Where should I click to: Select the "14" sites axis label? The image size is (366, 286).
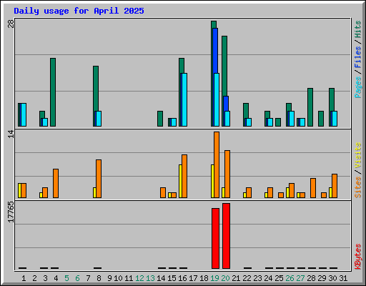pyautogui.click(x=11, y=134)
